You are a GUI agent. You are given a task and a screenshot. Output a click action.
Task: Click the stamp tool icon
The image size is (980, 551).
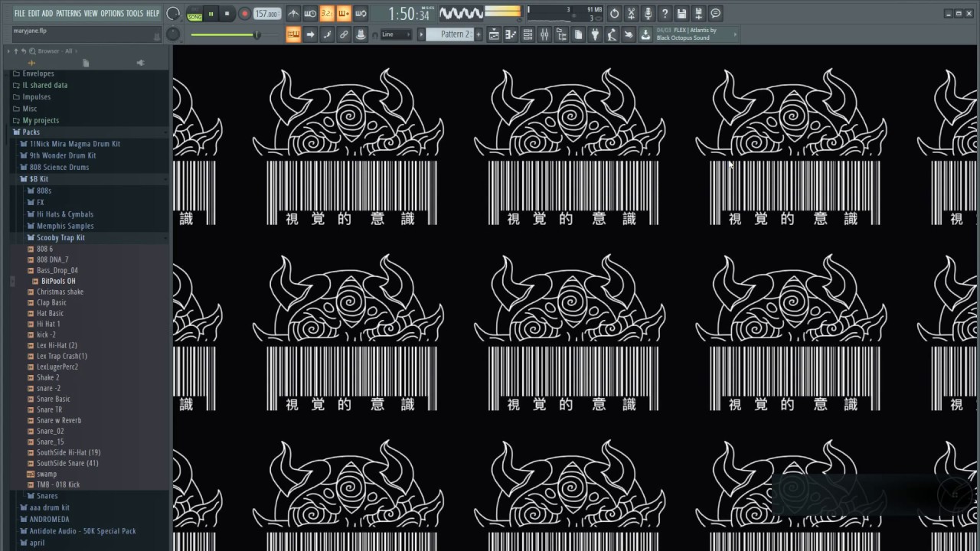point(361,34)
